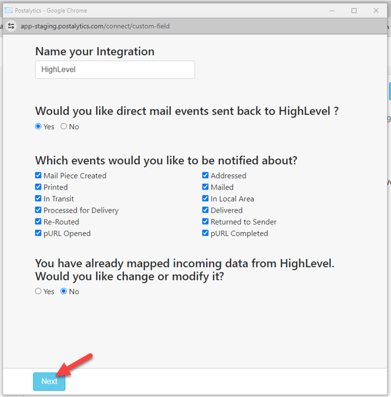Click the Next button
The width and height of the screenshot is (391, 397).
pyautogui.click(x=49, y=381)
